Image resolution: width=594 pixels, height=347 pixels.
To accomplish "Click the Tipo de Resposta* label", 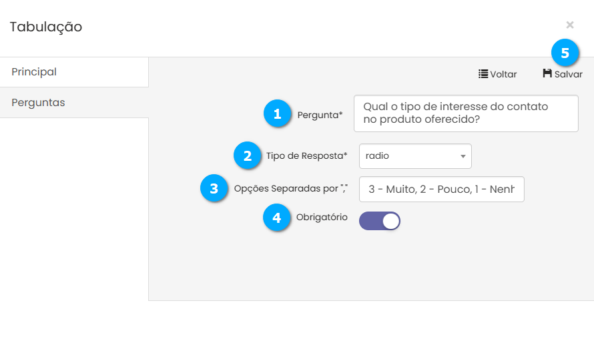I will click(306, 156).
